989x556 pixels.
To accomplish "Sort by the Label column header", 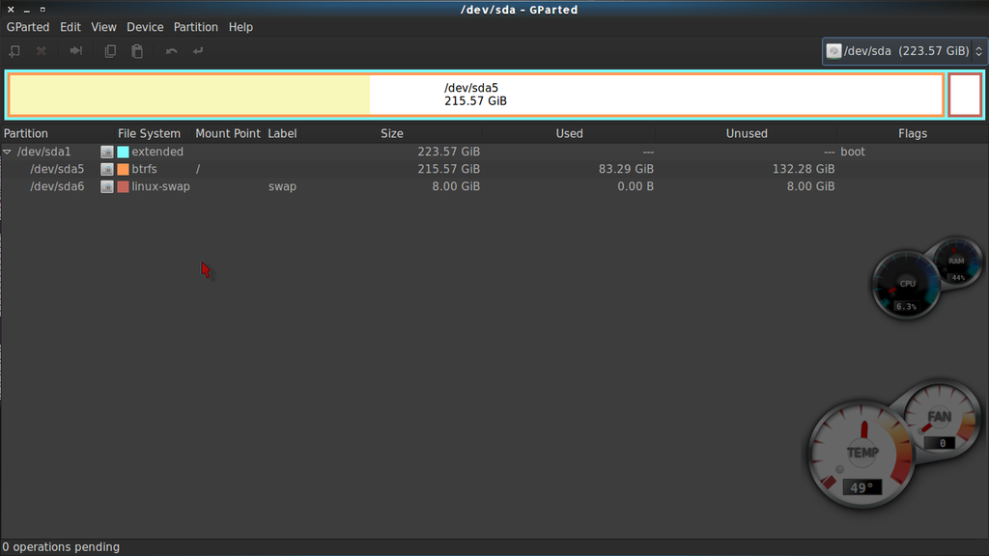I will coord(282,133).
